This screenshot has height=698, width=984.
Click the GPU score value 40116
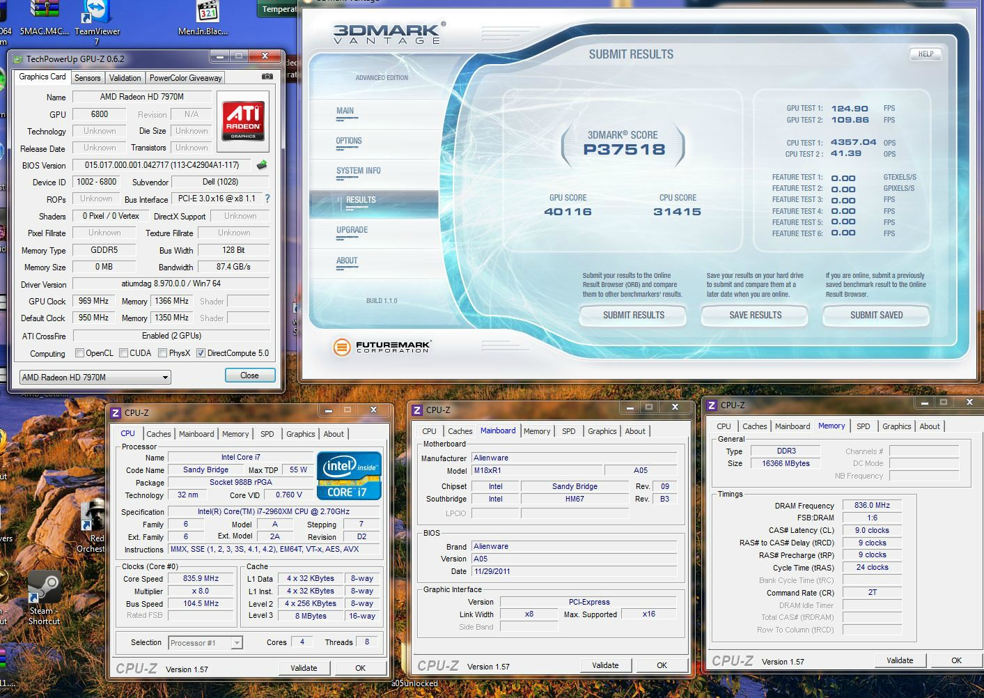568,212
